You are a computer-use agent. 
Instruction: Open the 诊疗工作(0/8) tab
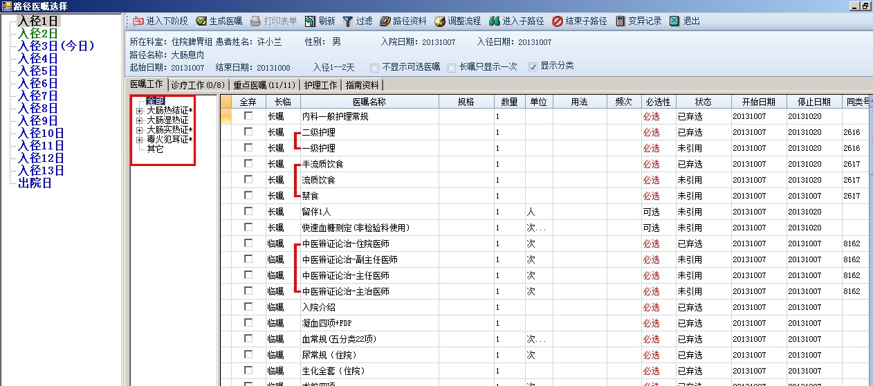(198, 85)
